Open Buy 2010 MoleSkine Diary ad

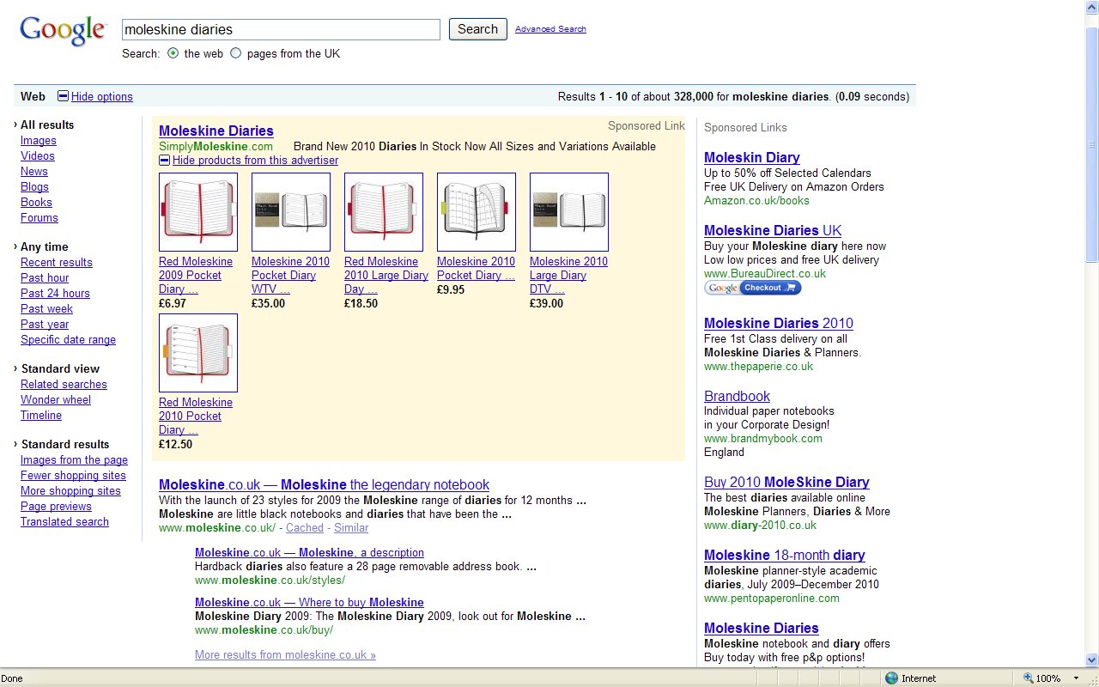click(786, 483)
